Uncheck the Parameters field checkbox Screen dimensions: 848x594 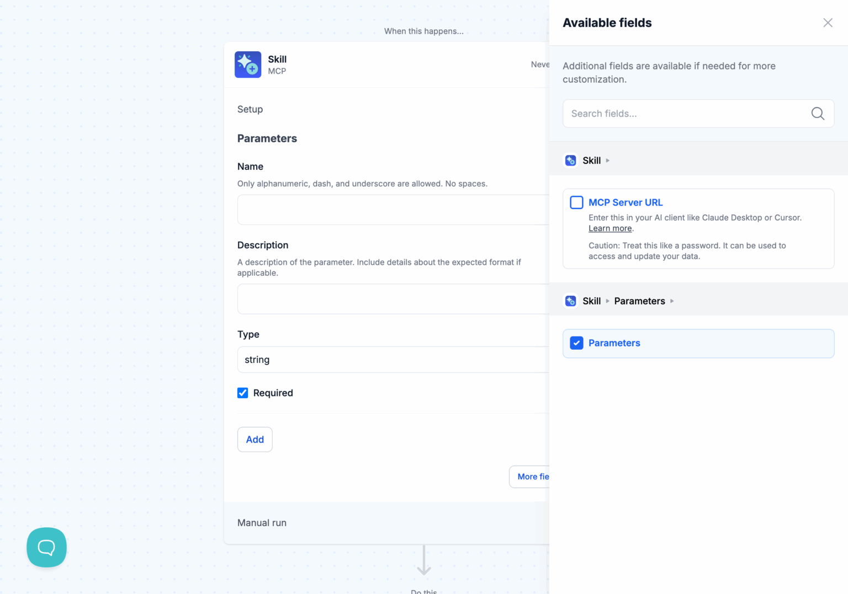(x=576, y=343)
